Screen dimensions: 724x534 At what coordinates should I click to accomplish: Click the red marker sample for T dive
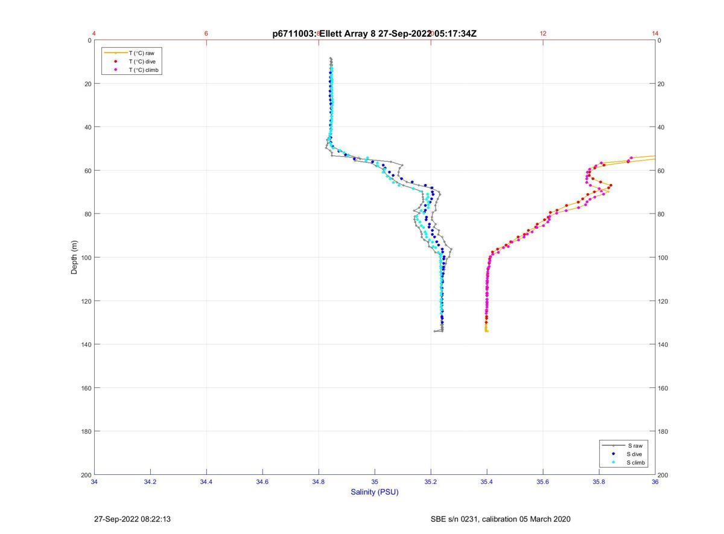pos(115,62)
